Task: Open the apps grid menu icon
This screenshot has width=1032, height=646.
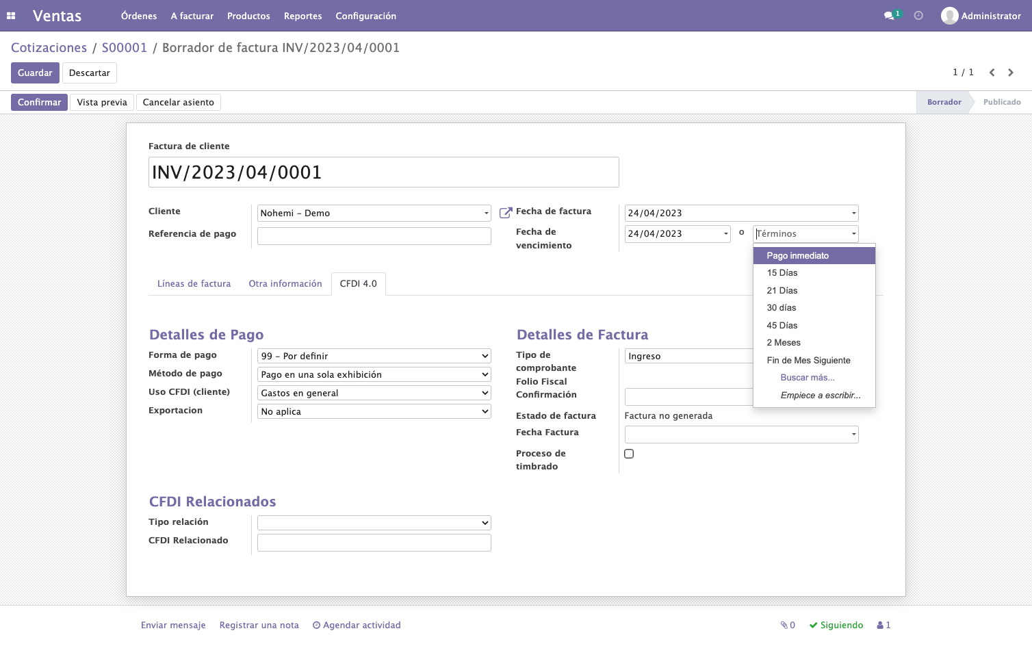Action: pyautogui.click(x=11, y=16)
